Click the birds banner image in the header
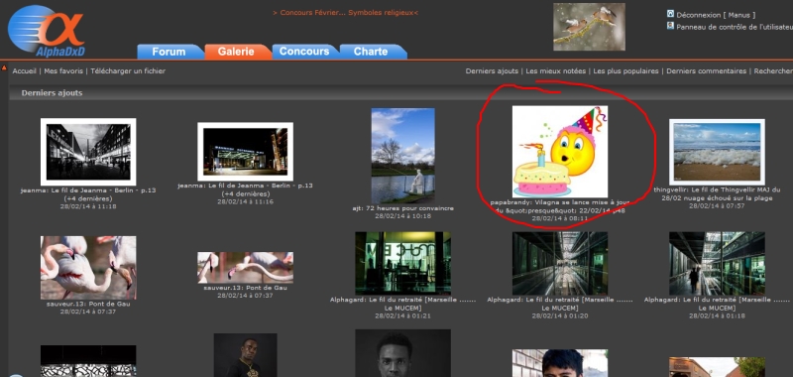Viewport: 793px width, 377px height. [x=589, y=27]
